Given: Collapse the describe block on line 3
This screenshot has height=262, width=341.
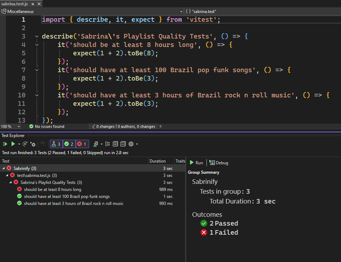Looking at the screenshot, I should point(37,36).
